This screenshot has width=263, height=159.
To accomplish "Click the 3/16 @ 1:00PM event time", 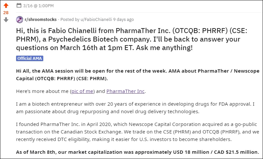I will pyautogui.click(x=38, y=6).
